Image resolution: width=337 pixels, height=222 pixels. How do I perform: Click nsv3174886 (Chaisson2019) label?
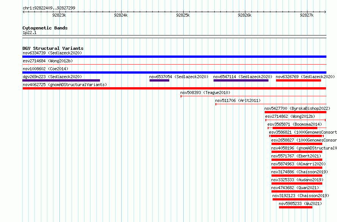click(300, 172)
